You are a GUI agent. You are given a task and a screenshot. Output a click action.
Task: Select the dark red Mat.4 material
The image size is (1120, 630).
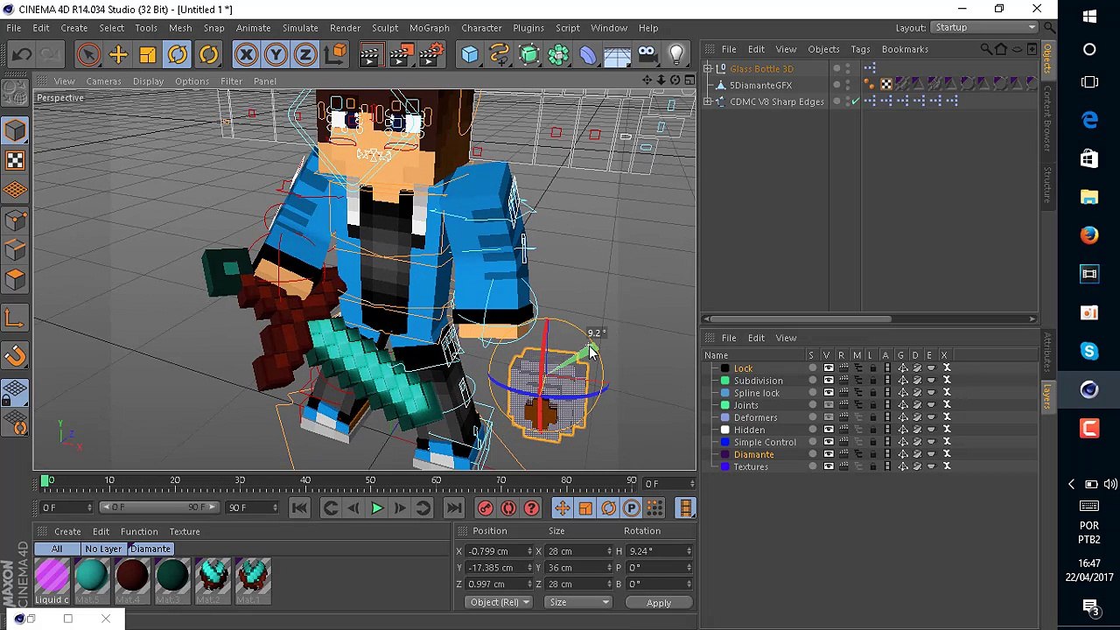(x=131, y=577)
